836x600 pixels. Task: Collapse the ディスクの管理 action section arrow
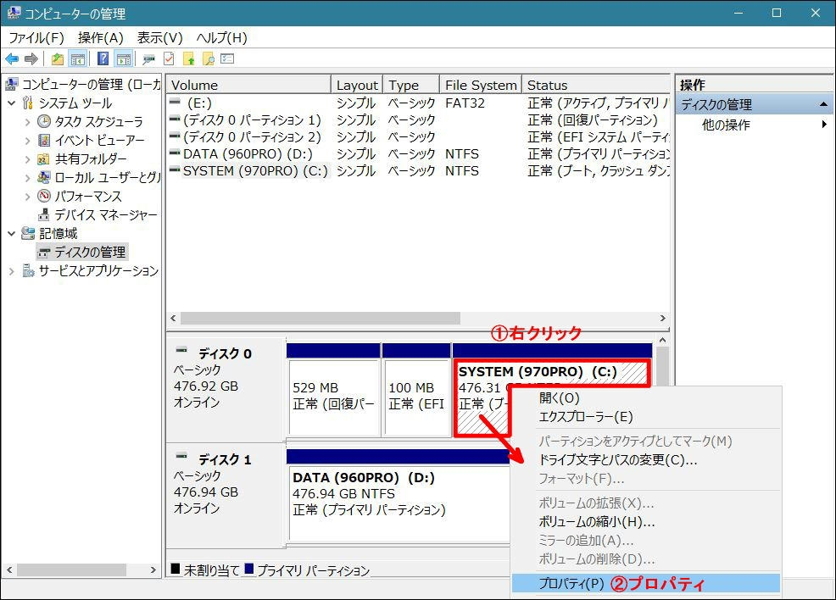pos(824,104)
